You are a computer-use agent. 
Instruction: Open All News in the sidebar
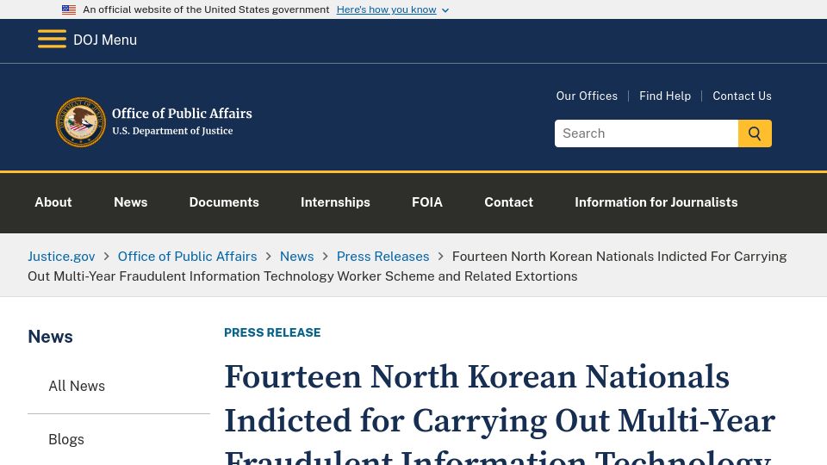[77, 387]
